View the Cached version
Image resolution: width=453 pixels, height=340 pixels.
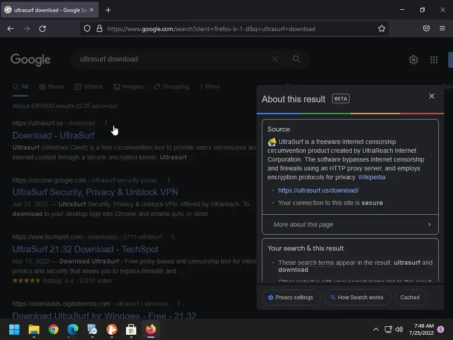coord(410,297)
